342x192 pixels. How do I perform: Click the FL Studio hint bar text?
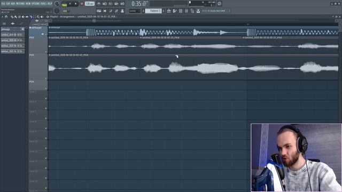pos(213,11)
